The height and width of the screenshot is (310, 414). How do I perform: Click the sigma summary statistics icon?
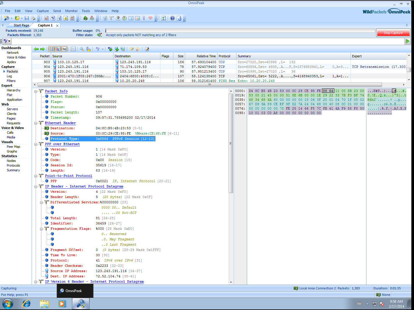(x=131, y=18)
